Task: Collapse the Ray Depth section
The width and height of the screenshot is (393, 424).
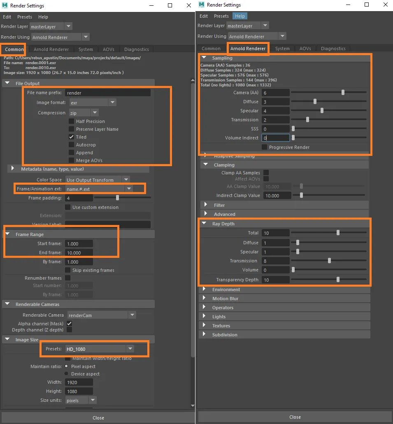Action: click(x=204, y=223)
